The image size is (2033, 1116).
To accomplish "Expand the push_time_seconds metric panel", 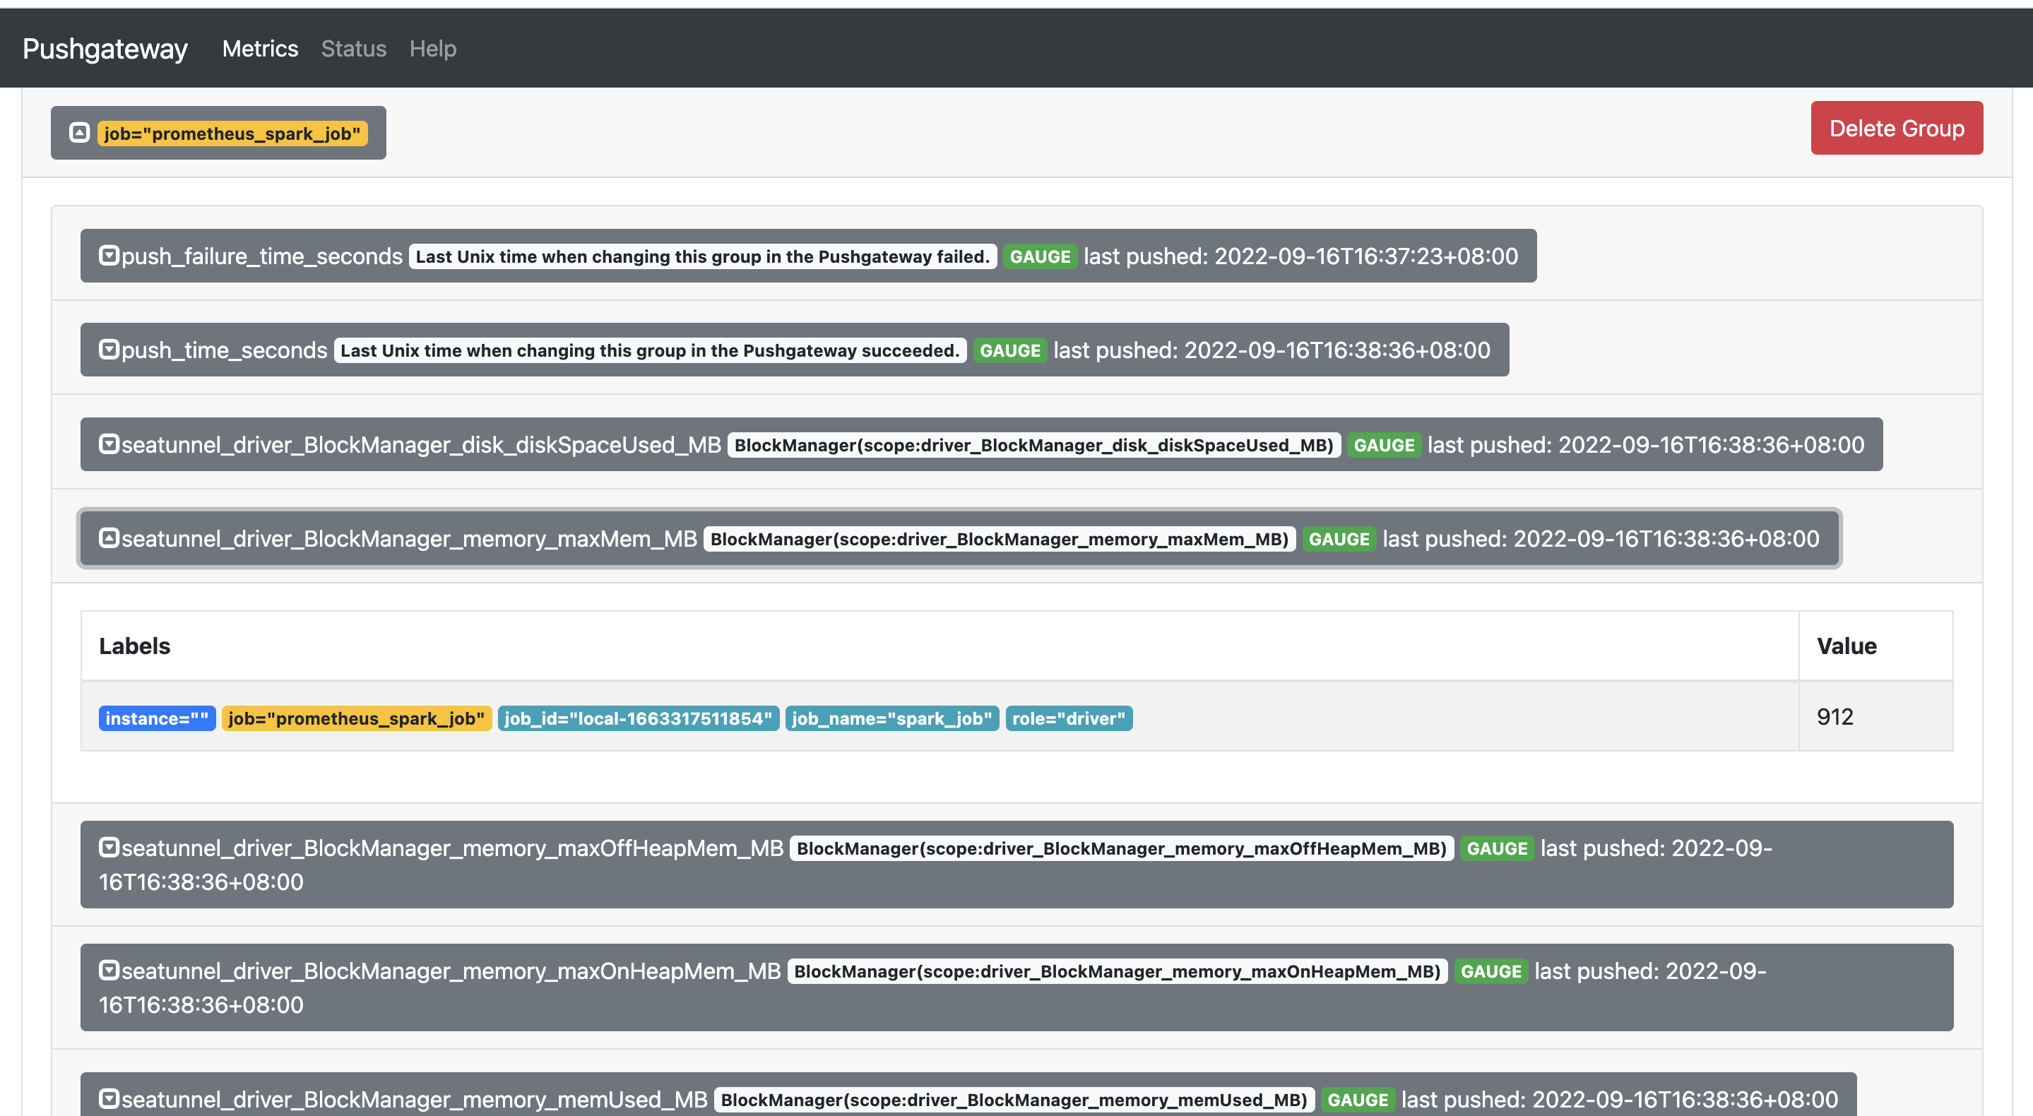I will (x=109, y=349).
